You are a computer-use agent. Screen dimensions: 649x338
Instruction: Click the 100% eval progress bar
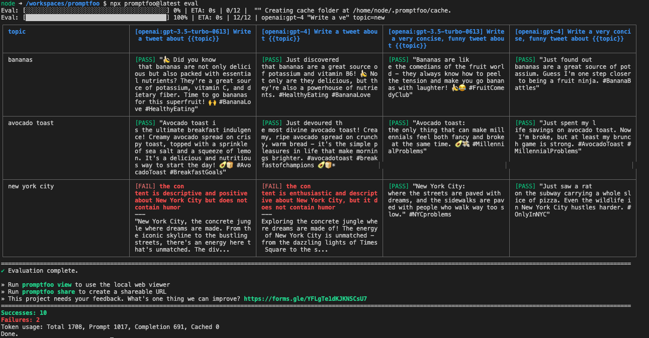96,18
